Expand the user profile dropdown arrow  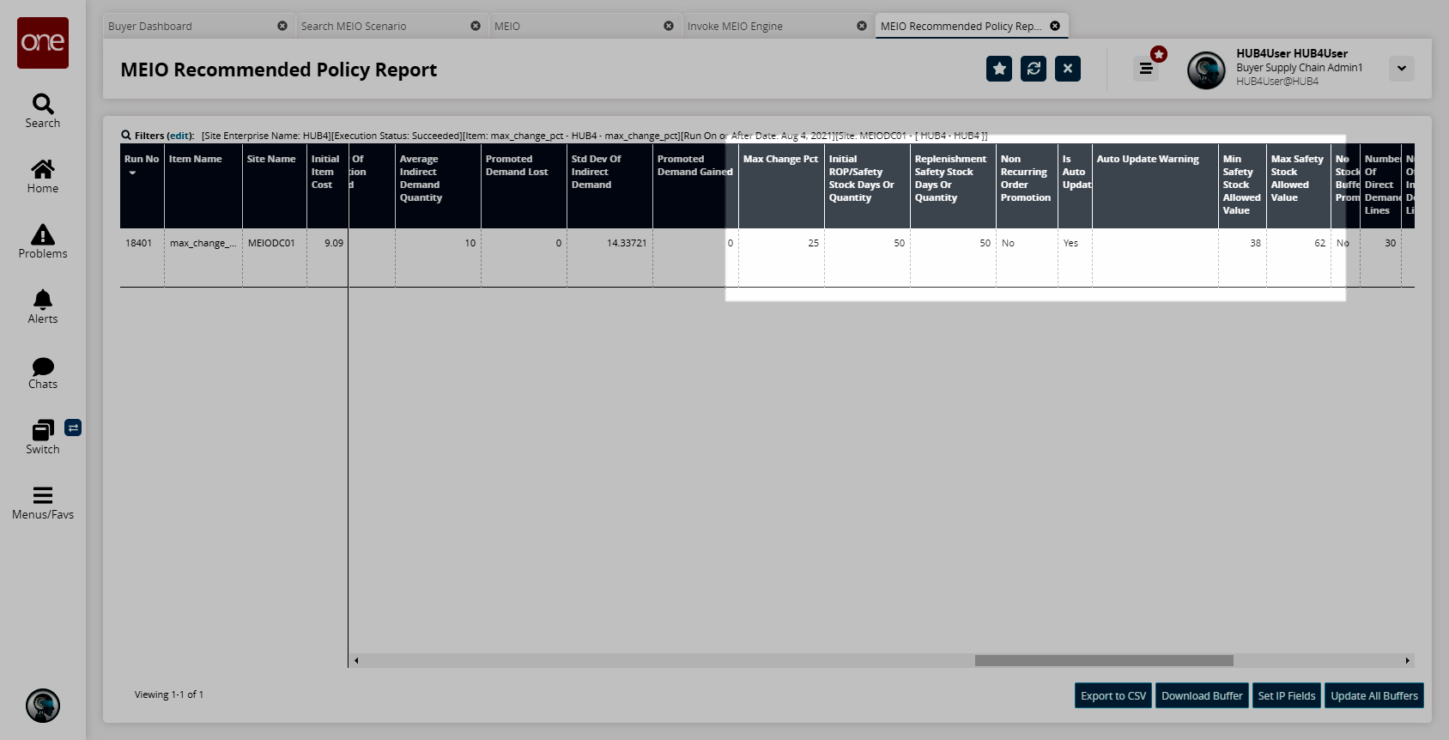point(1401,69)
